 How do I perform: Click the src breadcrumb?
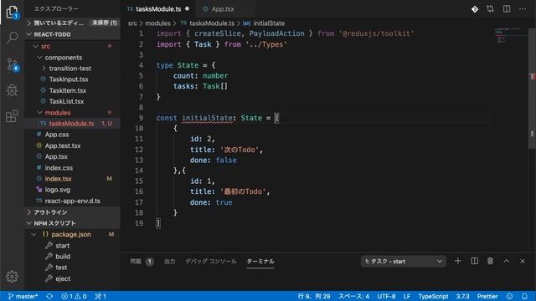pyautogui.click(x=132, y=23)
